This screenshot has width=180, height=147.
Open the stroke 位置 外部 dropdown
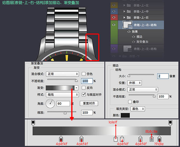tap(134, 83)
